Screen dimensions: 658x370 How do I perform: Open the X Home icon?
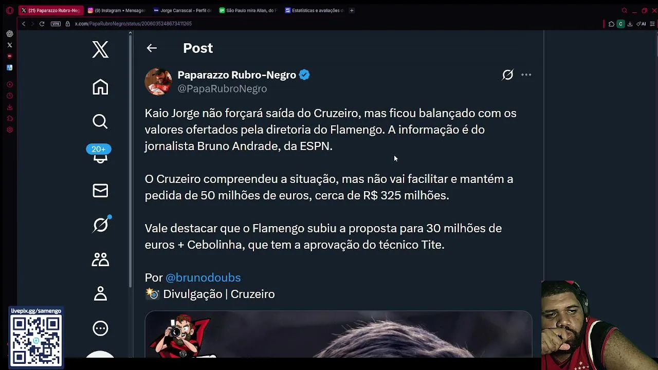pyautogui.click(x=100, y=87)
